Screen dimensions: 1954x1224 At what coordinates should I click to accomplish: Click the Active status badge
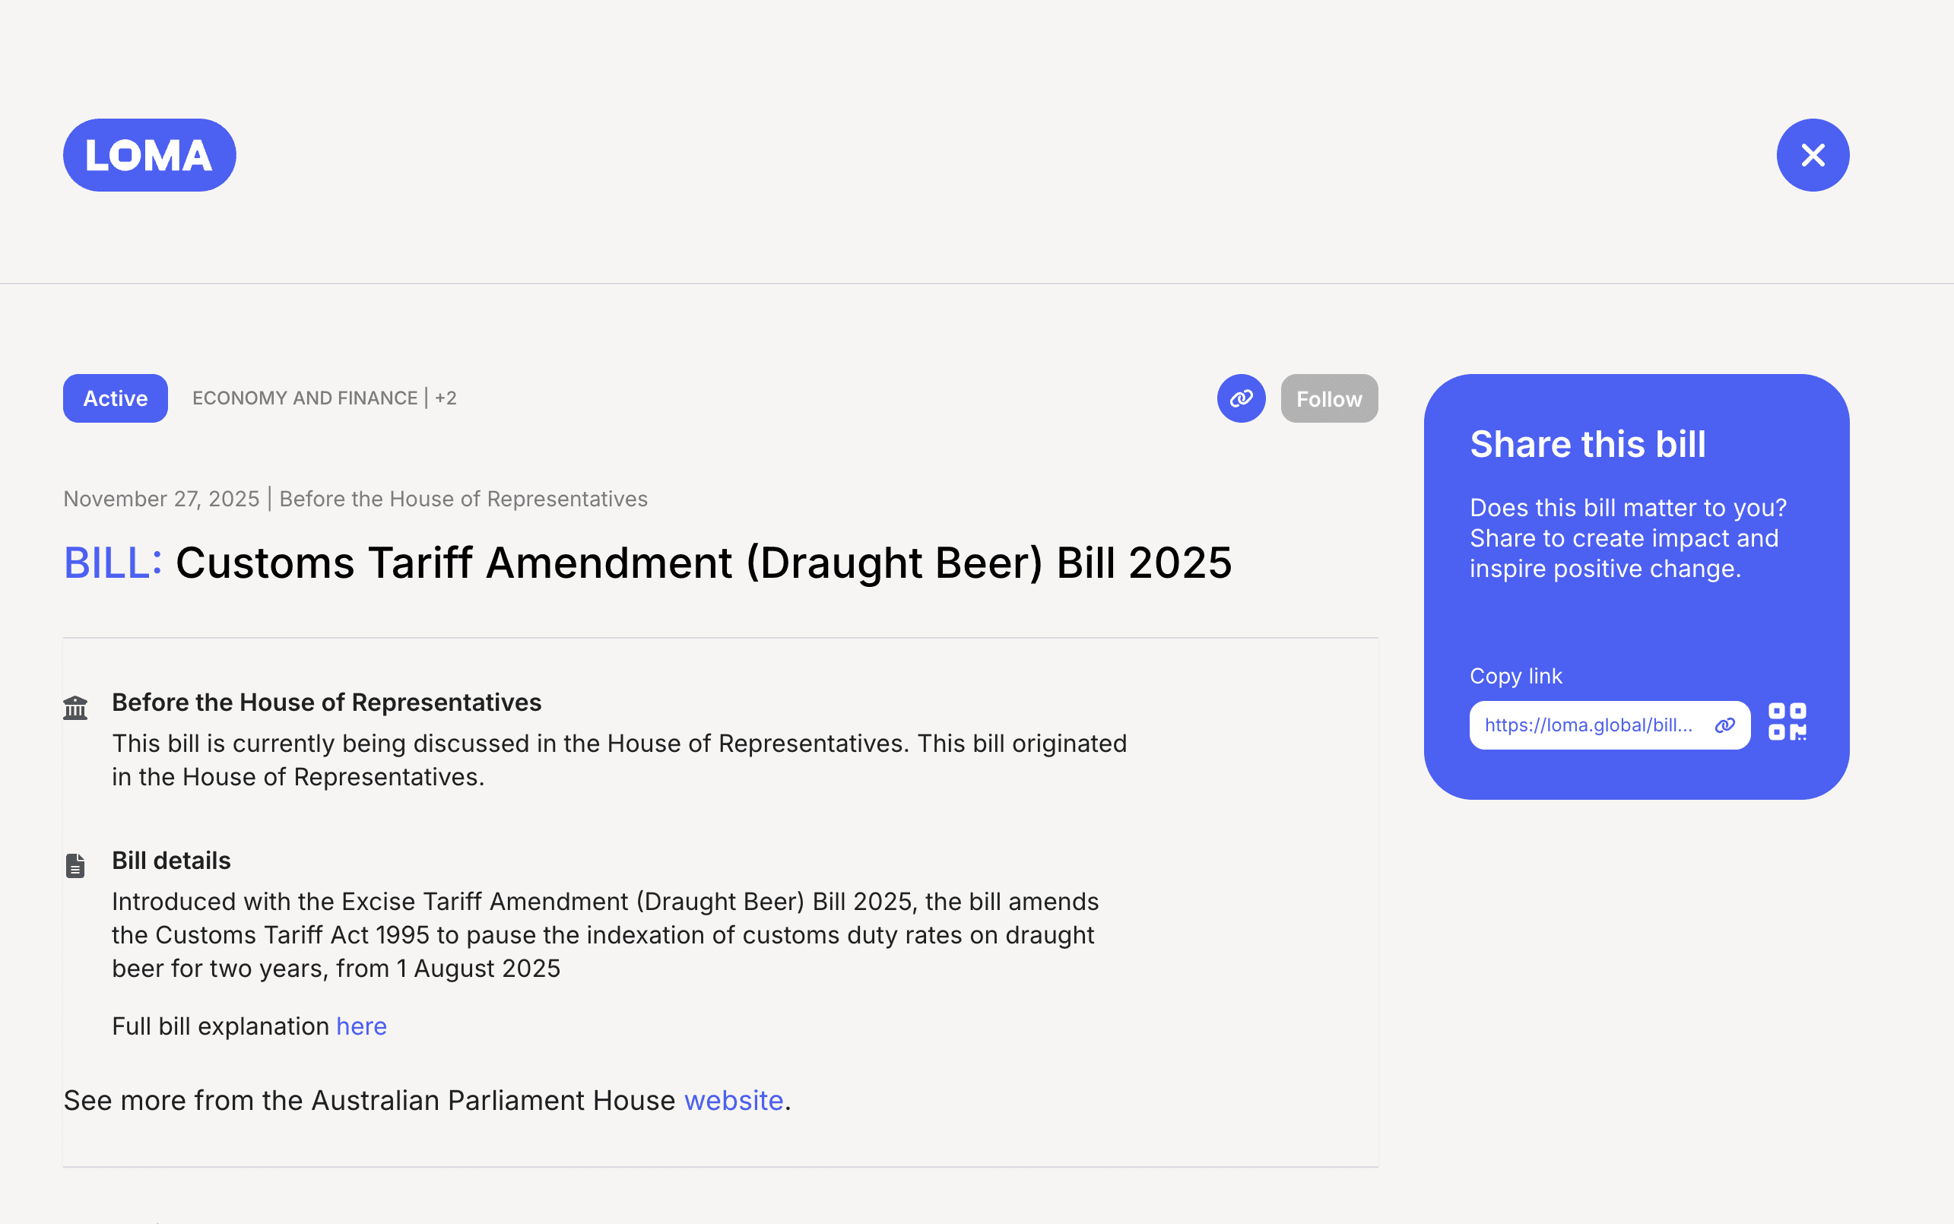pyautogui.click(x=115, y=398)
